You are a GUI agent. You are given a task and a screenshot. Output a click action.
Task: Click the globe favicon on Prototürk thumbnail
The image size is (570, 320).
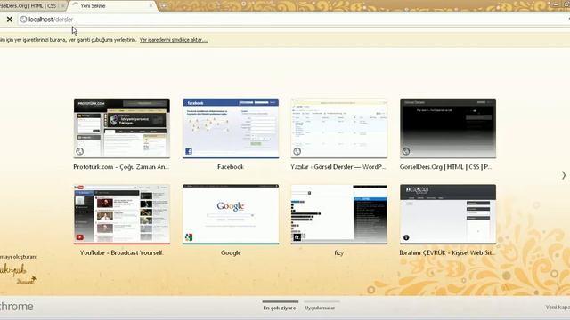pyautogui.click(x=80, y=151)
